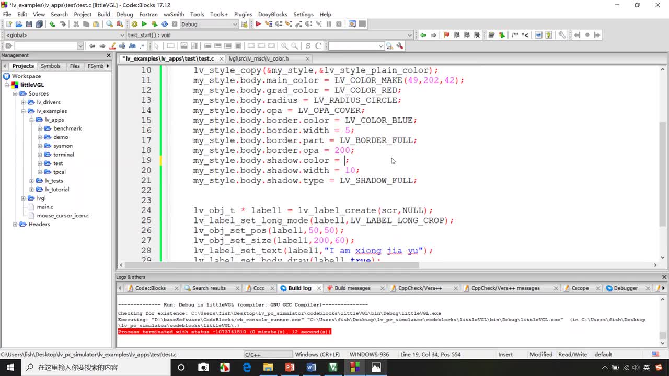The width and height of the screenshot is (669, 376).
Task: Open PowerPoint from the taskbar
Action: (290, 367)
